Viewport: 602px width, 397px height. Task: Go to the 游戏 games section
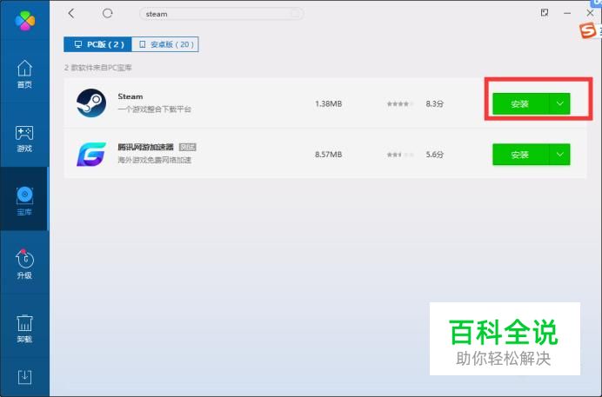(24, 138)
